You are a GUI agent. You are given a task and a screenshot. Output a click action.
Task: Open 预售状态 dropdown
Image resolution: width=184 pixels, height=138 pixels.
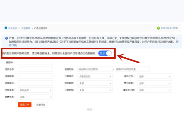(x=35, y=97)
